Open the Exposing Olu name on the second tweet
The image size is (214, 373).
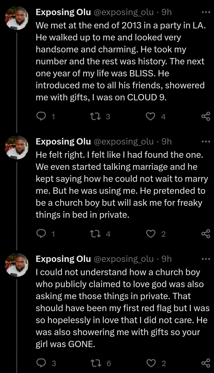(63, 142)
